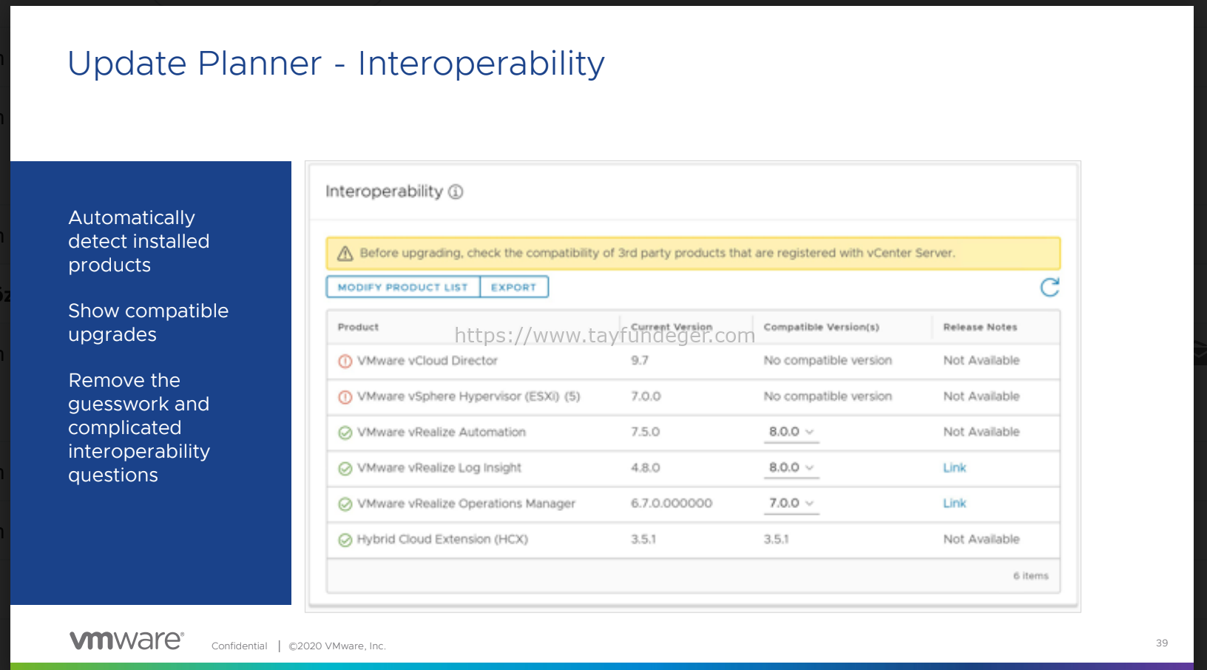Viewport: 1207px width, 670px height.
Task: Click the warning triangle icon in yellow banner
Action: [x=345, y=254]
